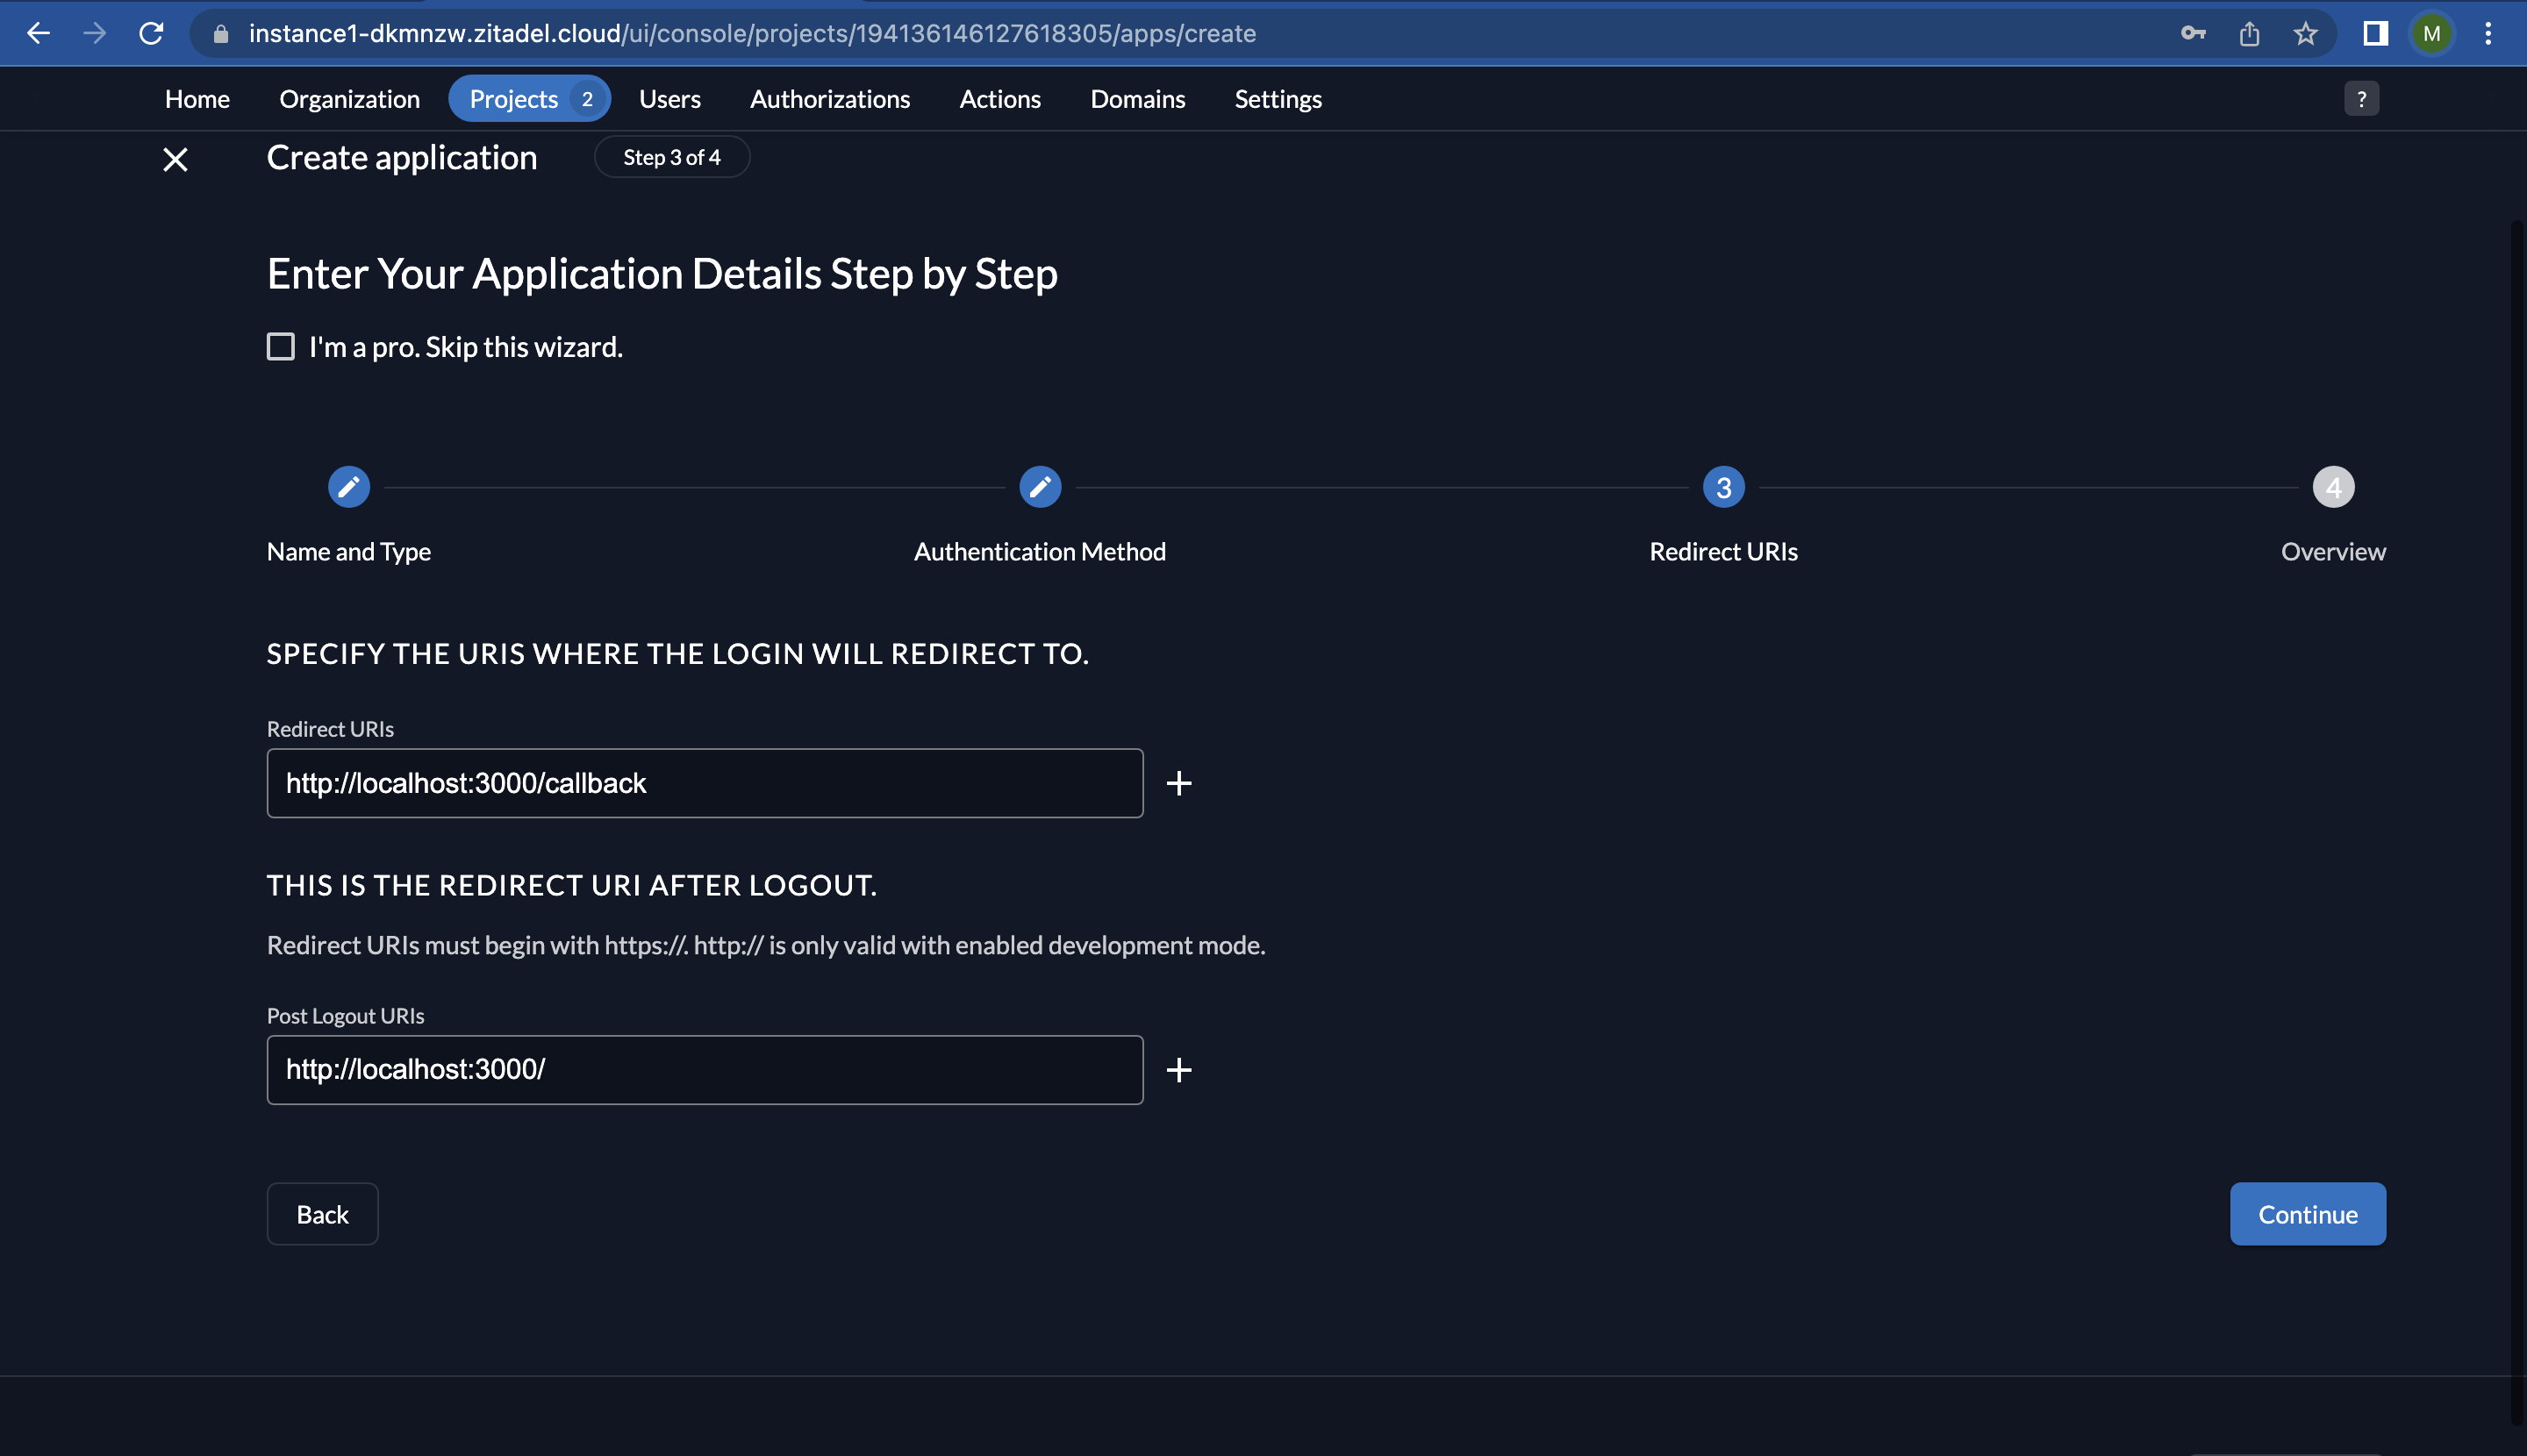Close the Create application wizard with X
The image size is (2527, 1456).
point(175,159)
